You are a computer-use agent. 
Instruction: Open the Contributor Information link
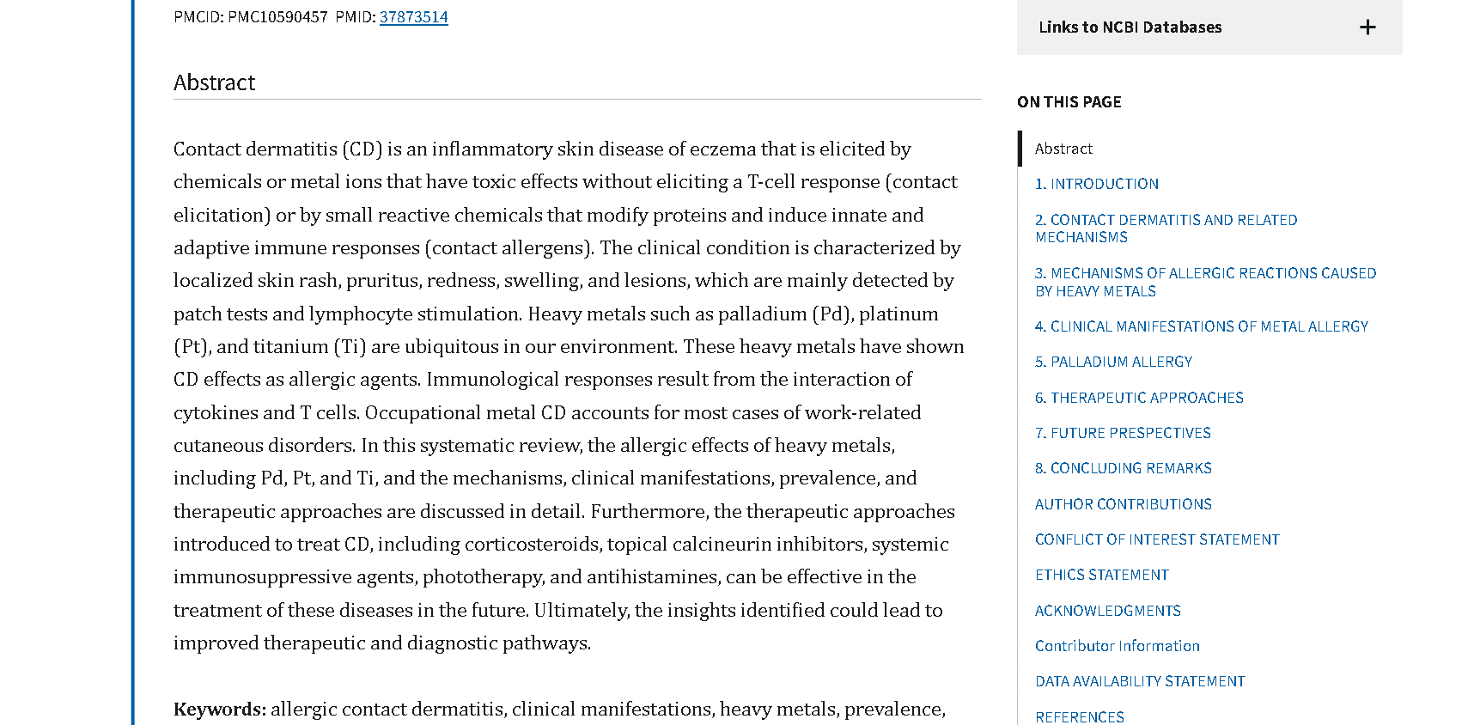1117,646
